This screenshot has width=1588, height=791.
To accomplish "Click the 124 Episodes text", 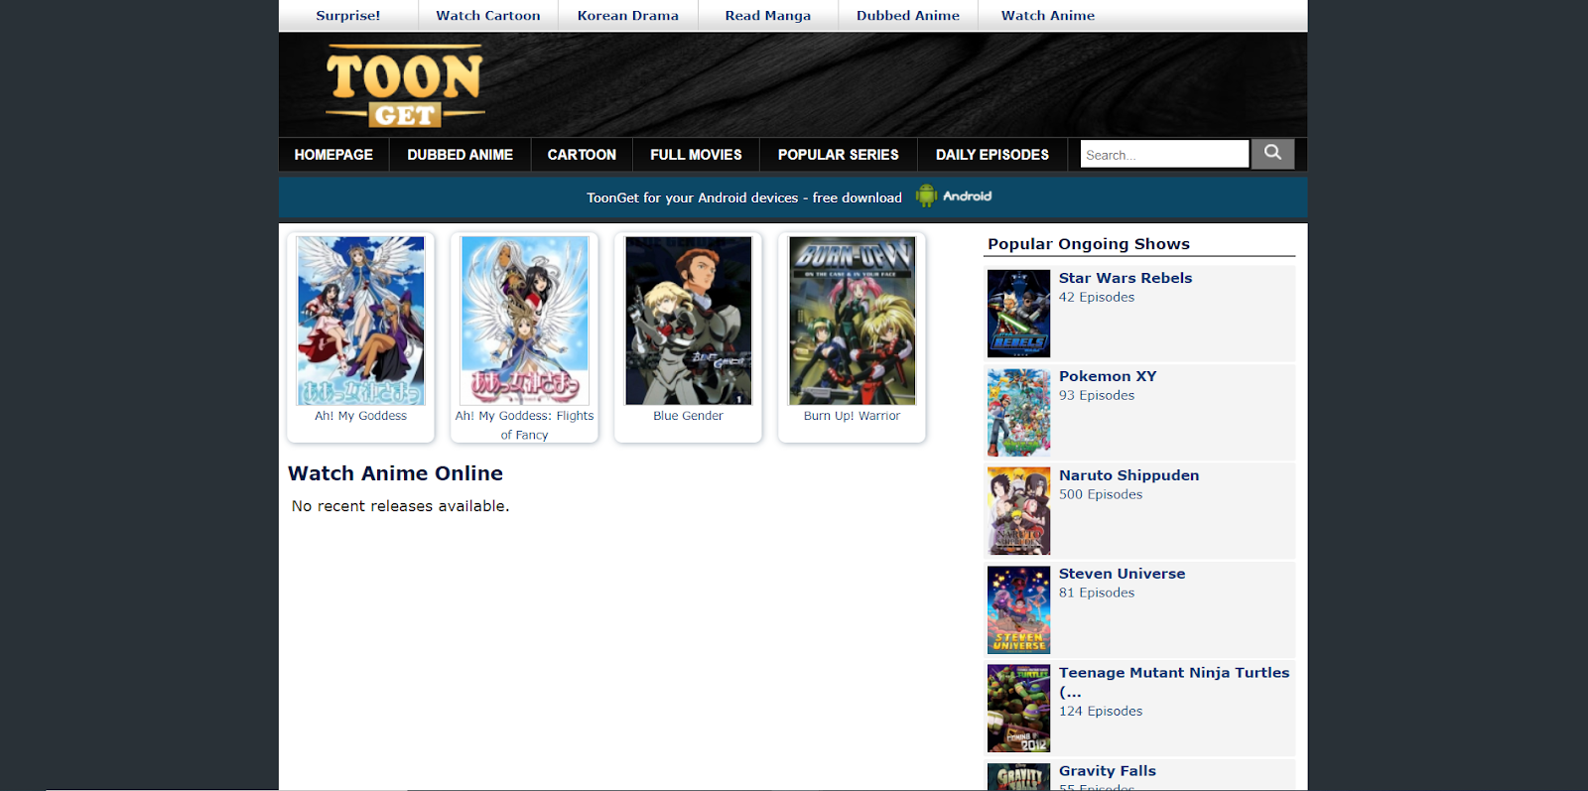I will 1101,712.
